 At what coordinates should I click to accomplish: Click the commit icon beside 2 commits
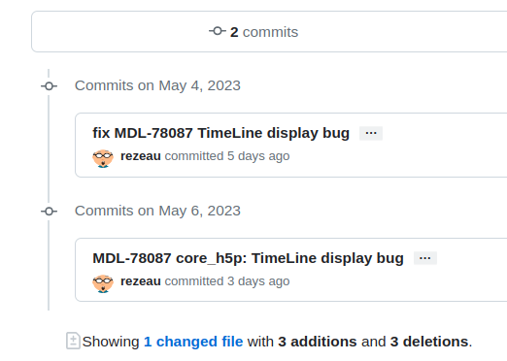[218, 31]
